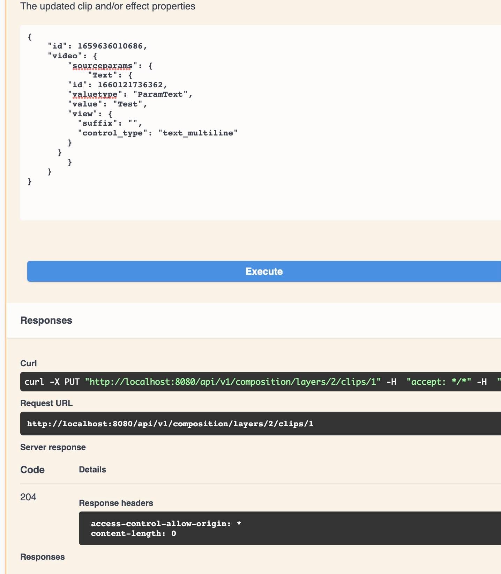Click the blue Execute button
501x574 pixels.
point(264,271)
